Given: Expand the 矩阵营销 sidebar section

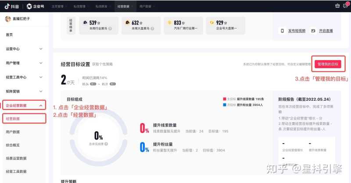Looking at the screenshot, I should pyautogui.click(x=41, y=91).
